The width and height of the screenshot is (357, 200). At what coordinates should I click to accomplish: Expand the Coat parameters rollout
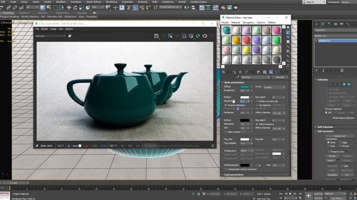tap(234, 174)
